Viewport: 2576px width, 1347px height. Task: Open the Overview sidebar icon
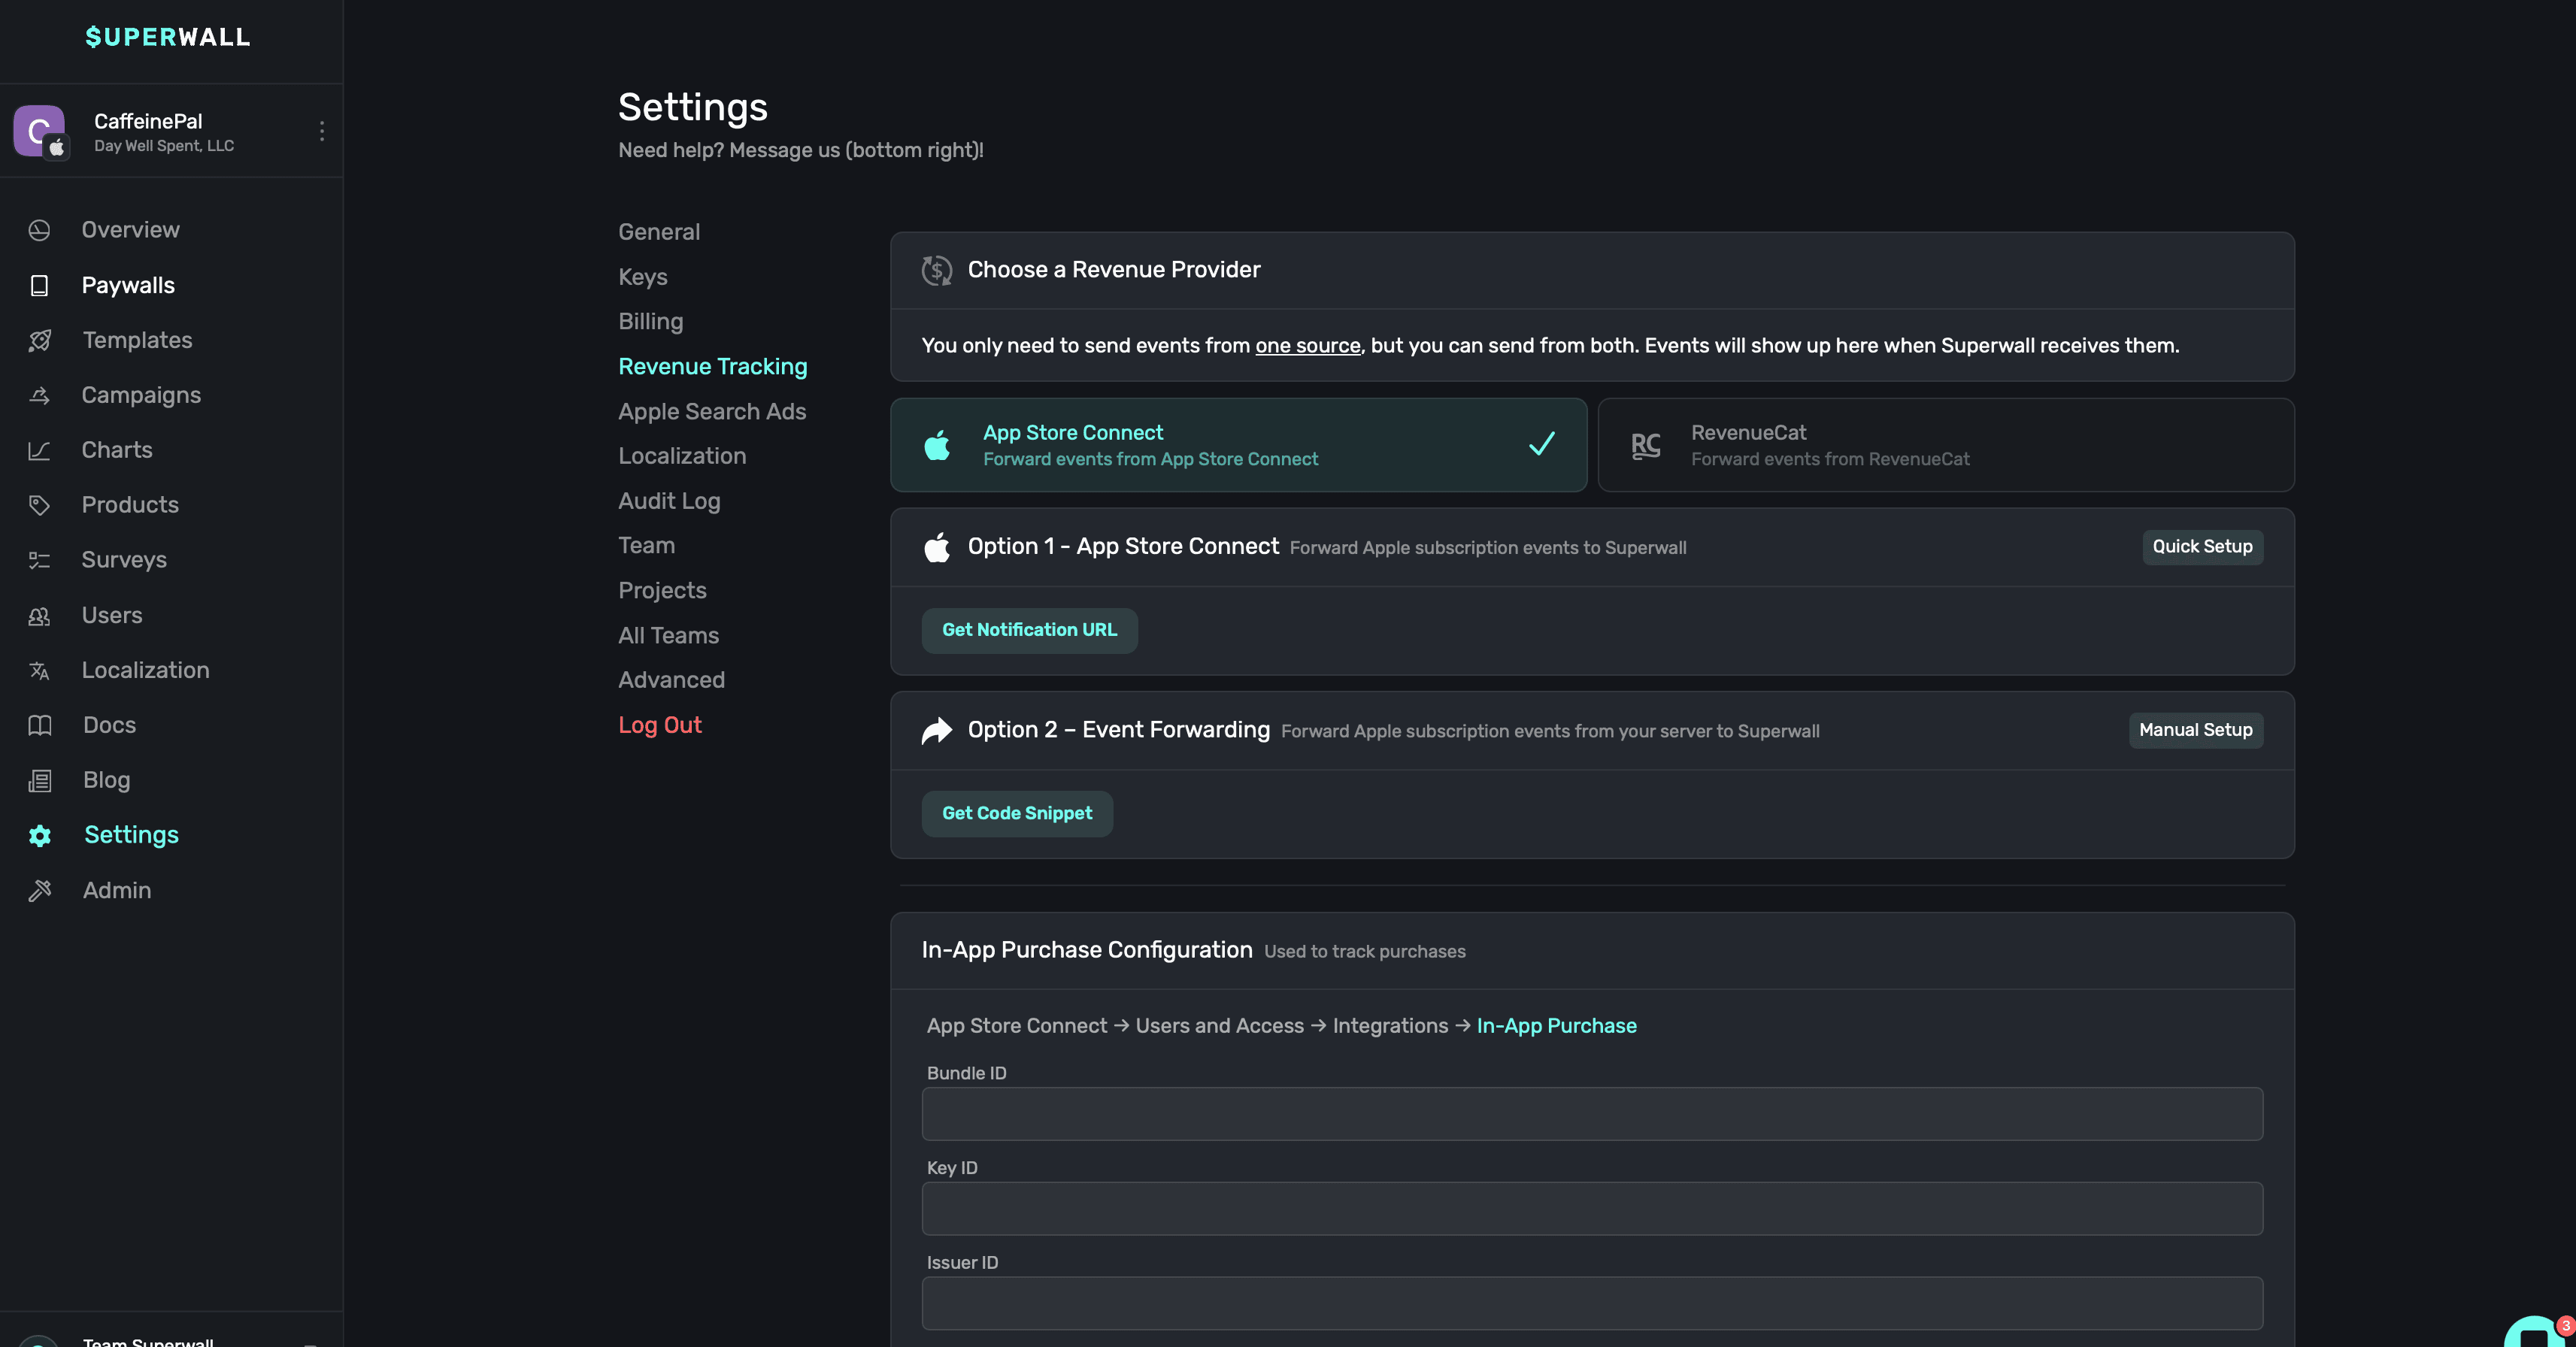click(39, 230)
